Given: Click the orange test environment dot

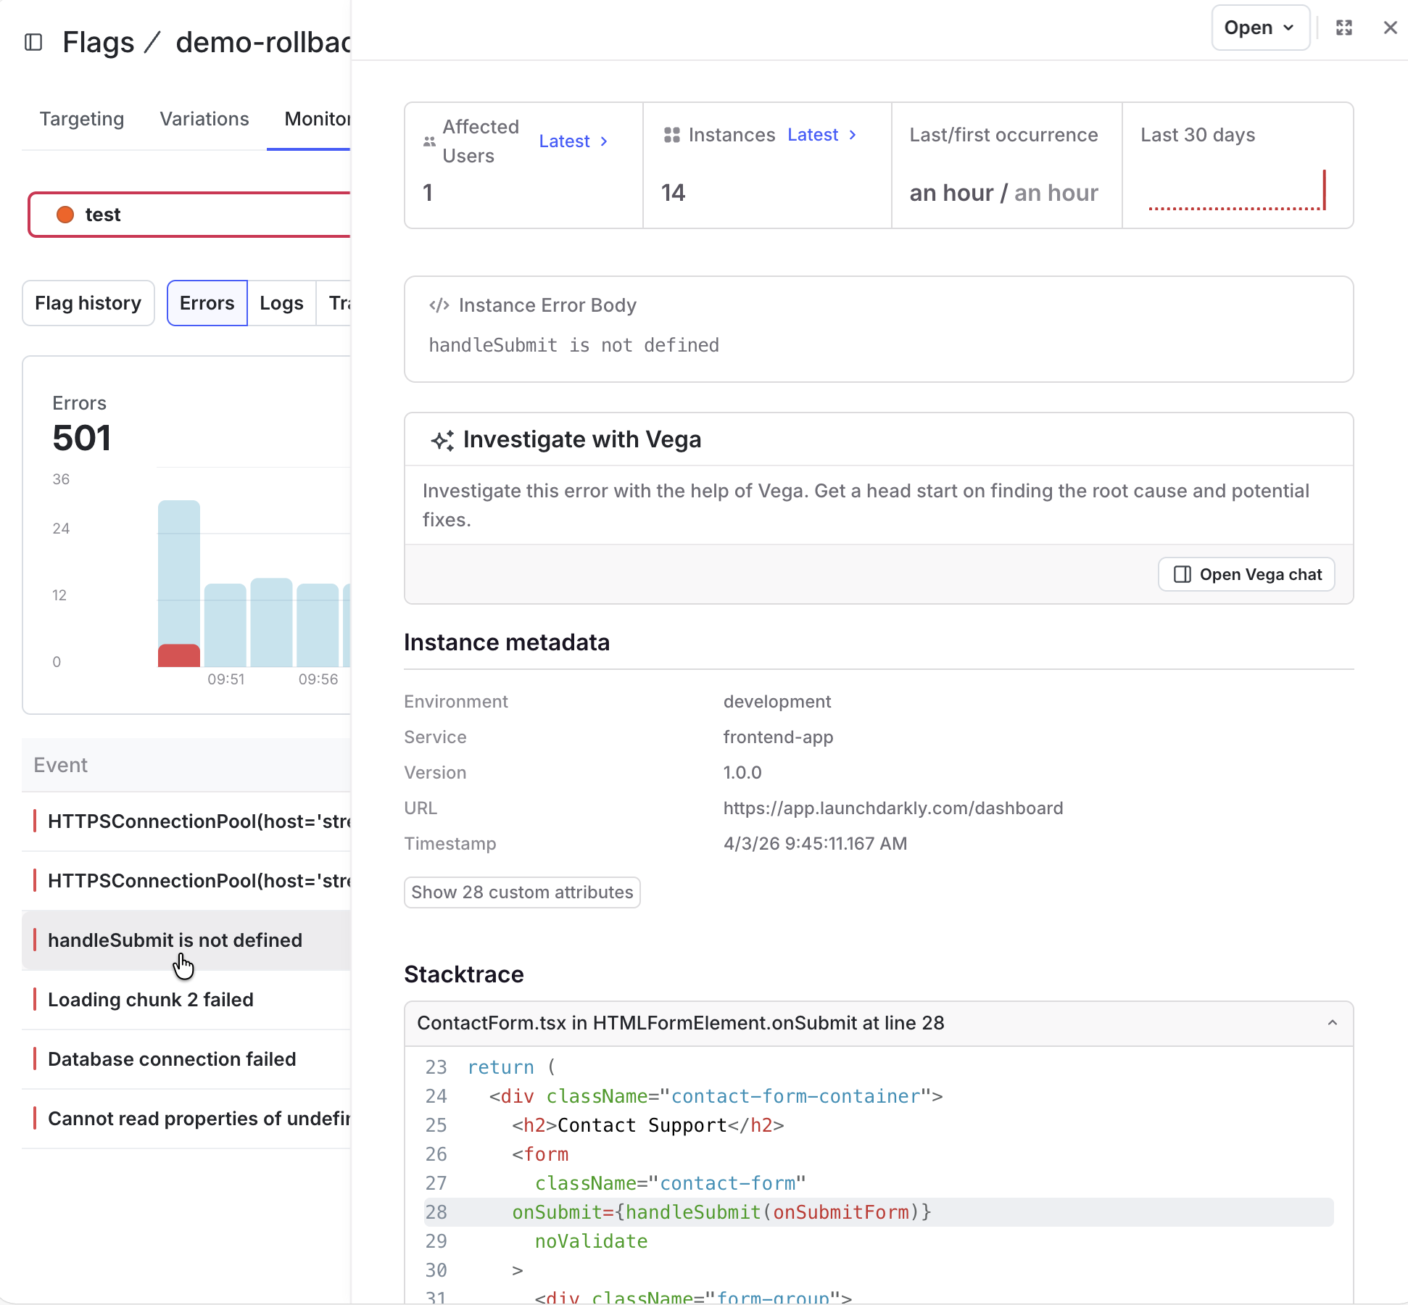Looking at the screenshot, I should (65, 215).
